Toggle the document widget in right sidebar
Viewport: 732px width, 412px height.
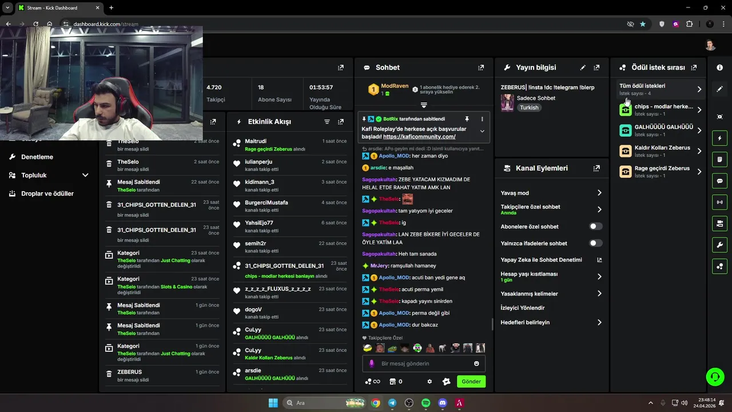(719, 159)
